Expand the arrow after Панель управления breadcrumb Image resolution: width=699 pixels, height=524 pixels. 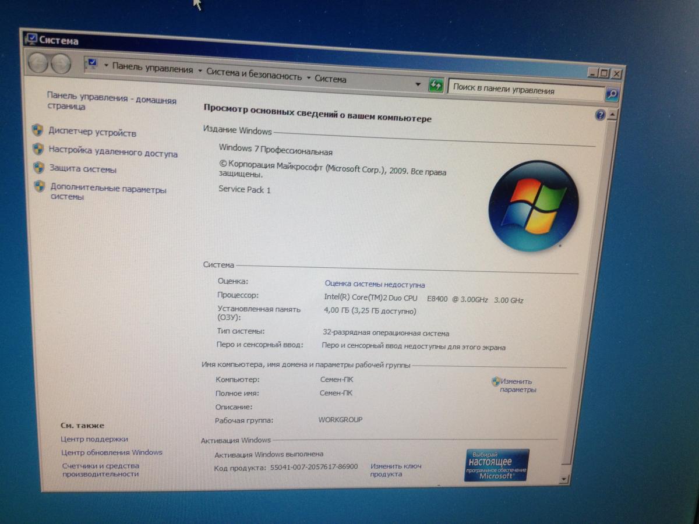(x=200, y=71)
